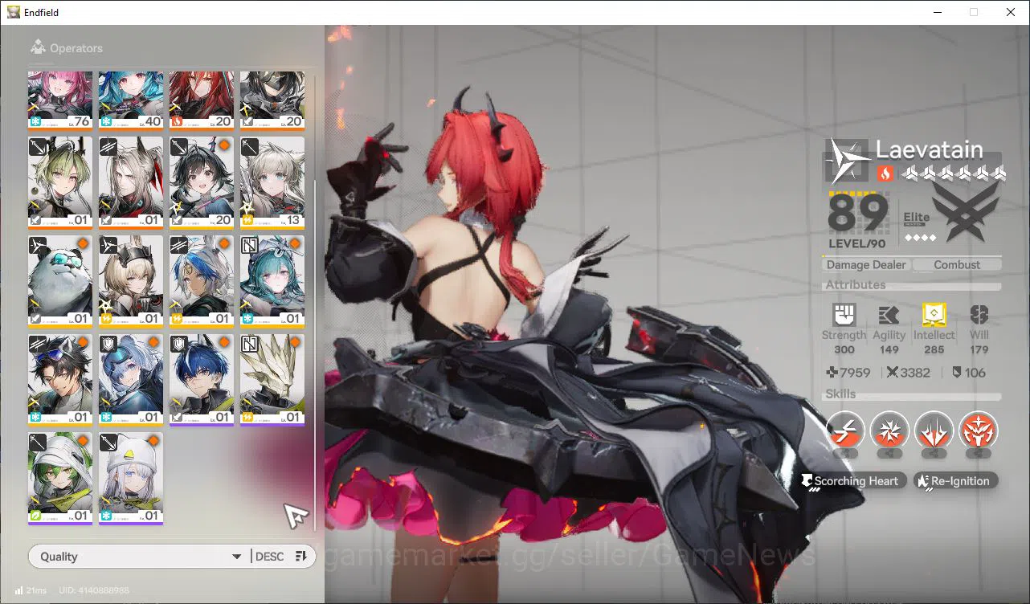1030x604 pixels.
Task: Select the silver-haired white-beanie operator card
Action: pos(131,479)
